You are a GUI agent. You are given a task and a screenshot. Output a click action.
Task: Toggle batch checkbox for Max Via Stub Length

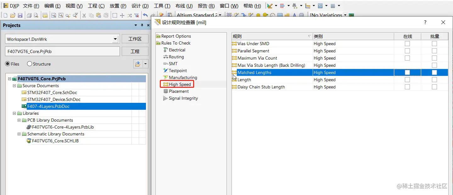[x=434, y=65]
